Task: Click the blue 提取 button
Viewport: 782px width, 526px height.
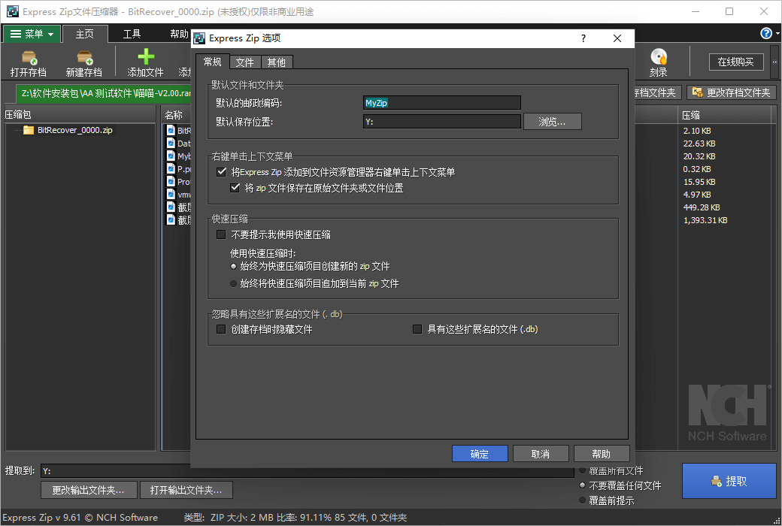Action: point(729,481)
